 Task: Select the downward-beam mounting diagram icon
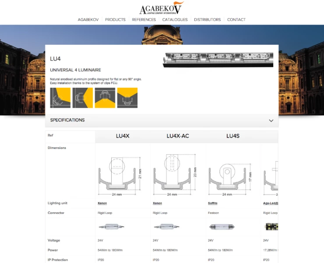pos(105,98)
